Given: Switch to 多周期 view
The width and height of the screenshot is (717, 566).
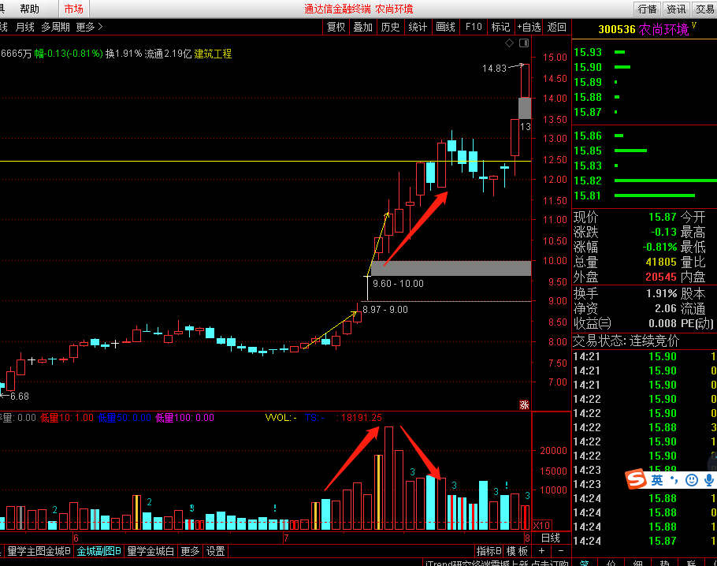Looking at the screenshot, I should pyautogui.click(x=55, y=27).
